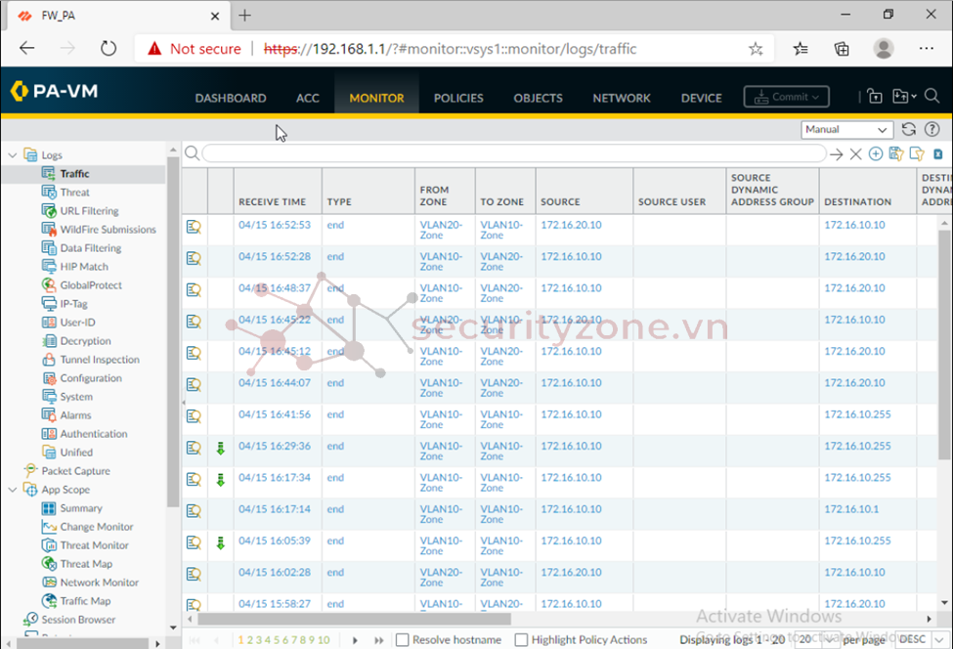Refresh the traffic logs
The height and width of the screenshot is (649, 953).
point(909,129)
